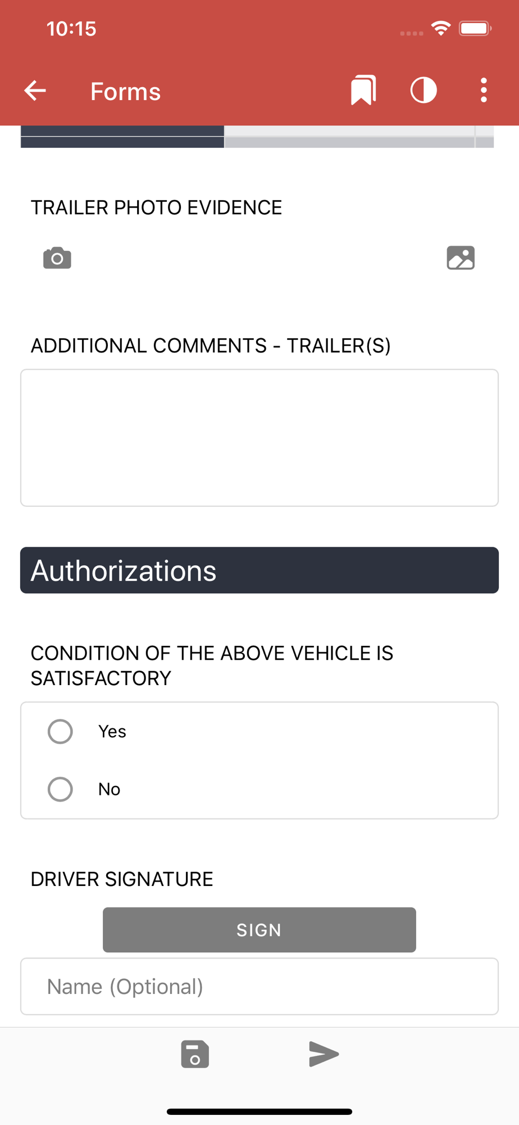This screenshot has height=1125, width=519.
Task: Toggle the contrast half-circle icon
Action: coord(424,91)
